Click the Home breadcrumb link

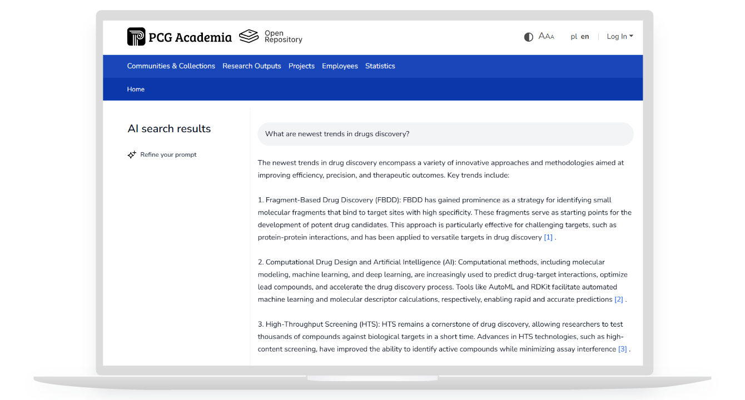pos(136,89)
